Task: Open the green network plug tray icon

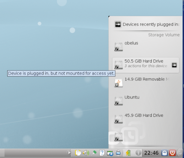Action: tap(94, 153)
